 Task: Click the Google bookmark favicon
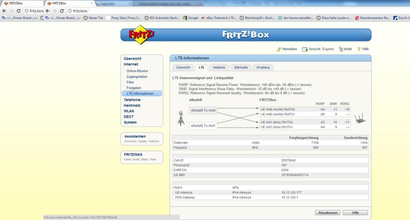185,18
